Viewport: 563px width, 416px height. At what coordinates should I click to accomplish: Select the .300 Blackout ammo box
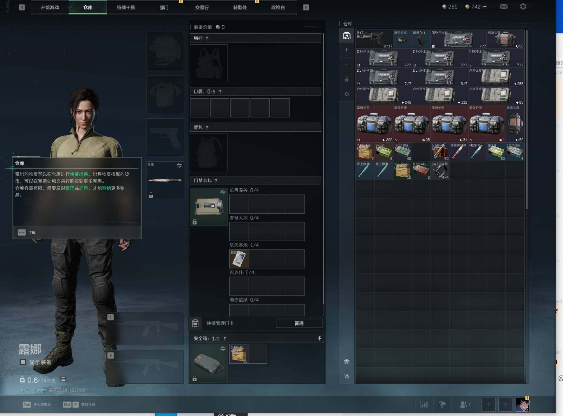(402, 151)
